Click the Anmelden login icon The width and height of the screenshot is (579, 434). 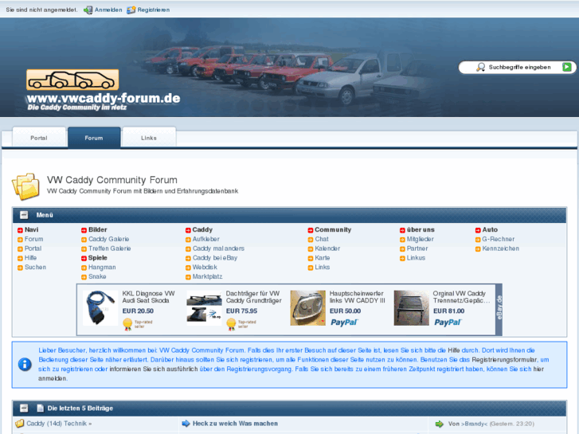point(88,10)
